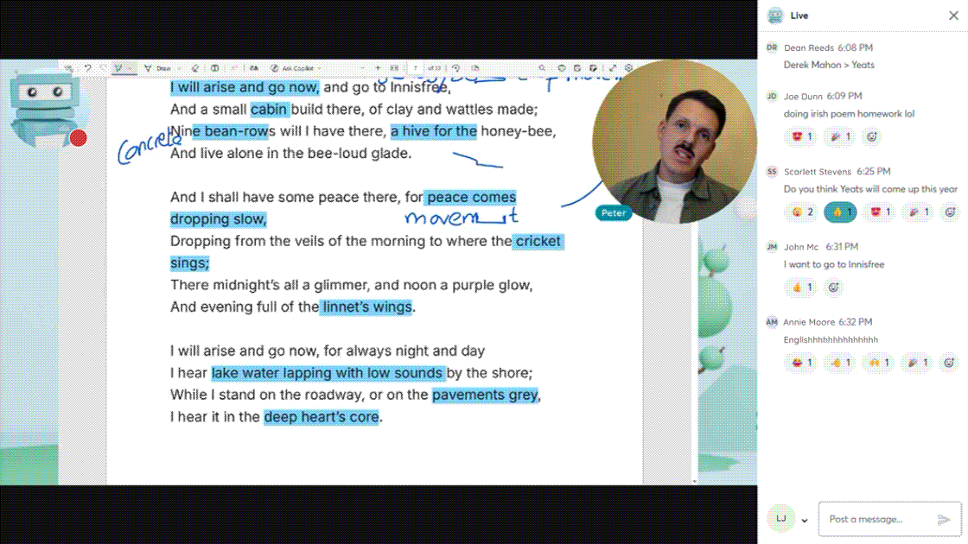This screenshot has height=544, width=968.
Task: Click the undo arrow in the PDF toolbar
Action: click(87, 68)
